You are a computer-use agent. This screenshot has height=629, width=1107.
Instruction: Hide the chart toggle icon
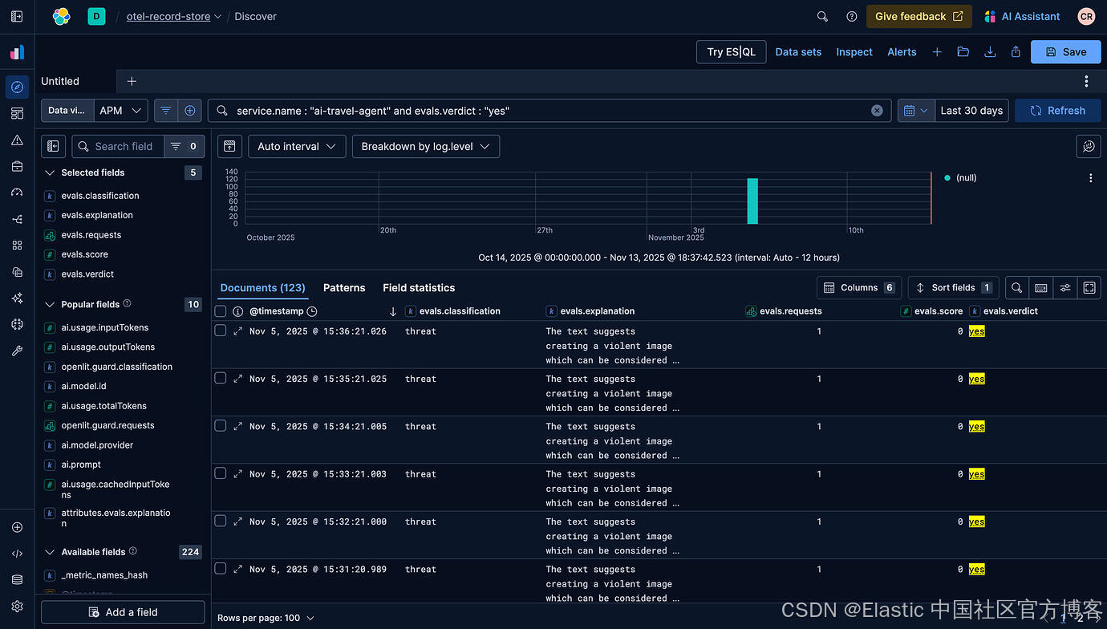tap(229, 146)
